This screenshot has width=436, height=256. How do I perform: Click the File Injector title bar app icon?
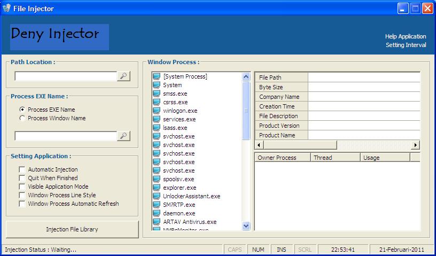6,9
